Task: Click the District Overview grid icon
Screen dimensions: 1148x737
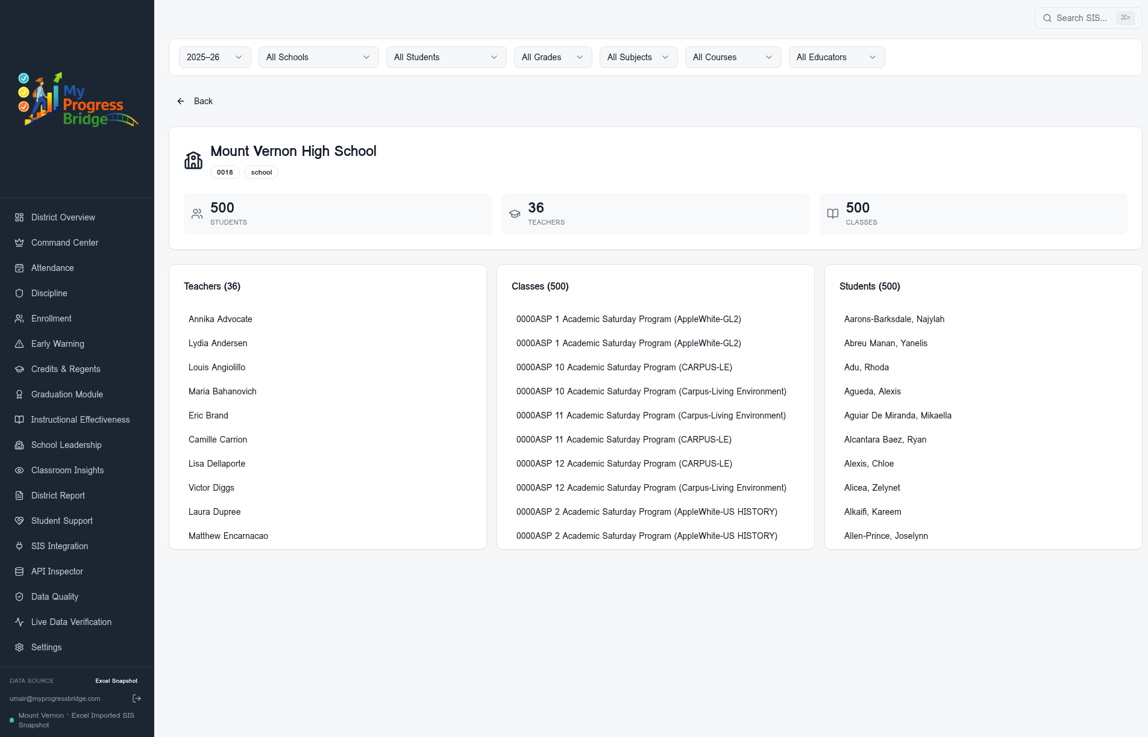Action: point(19,217)
